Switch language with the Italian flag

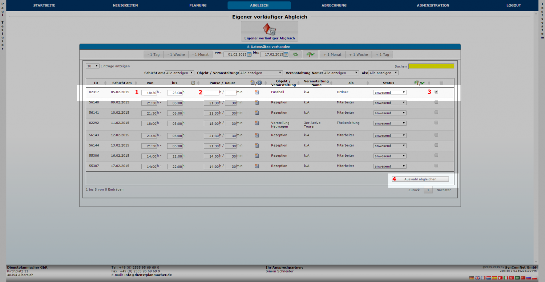(x=506, y=278)
